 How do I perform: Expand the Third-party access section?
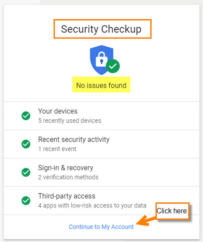tap(101, 201)
